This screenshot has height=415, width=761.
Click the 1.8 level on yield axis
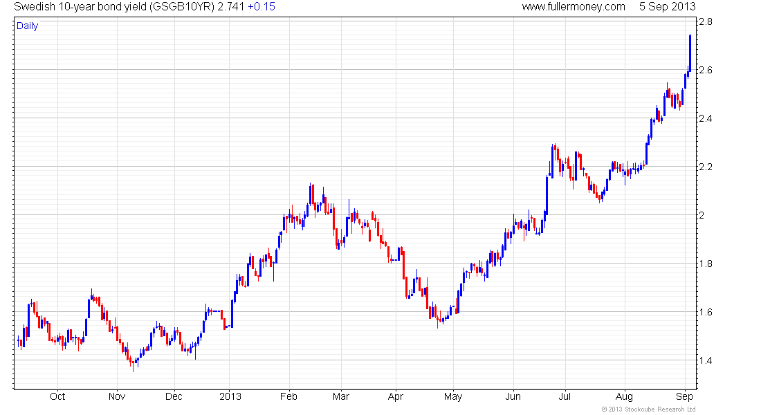tap(706, 264)
